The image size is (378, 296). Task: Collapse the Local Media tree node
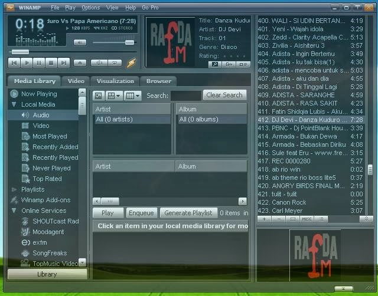pos(14,104)
